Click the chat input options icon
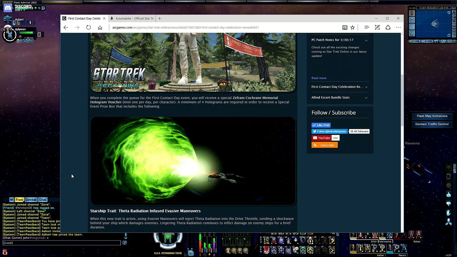 [125, 243]
